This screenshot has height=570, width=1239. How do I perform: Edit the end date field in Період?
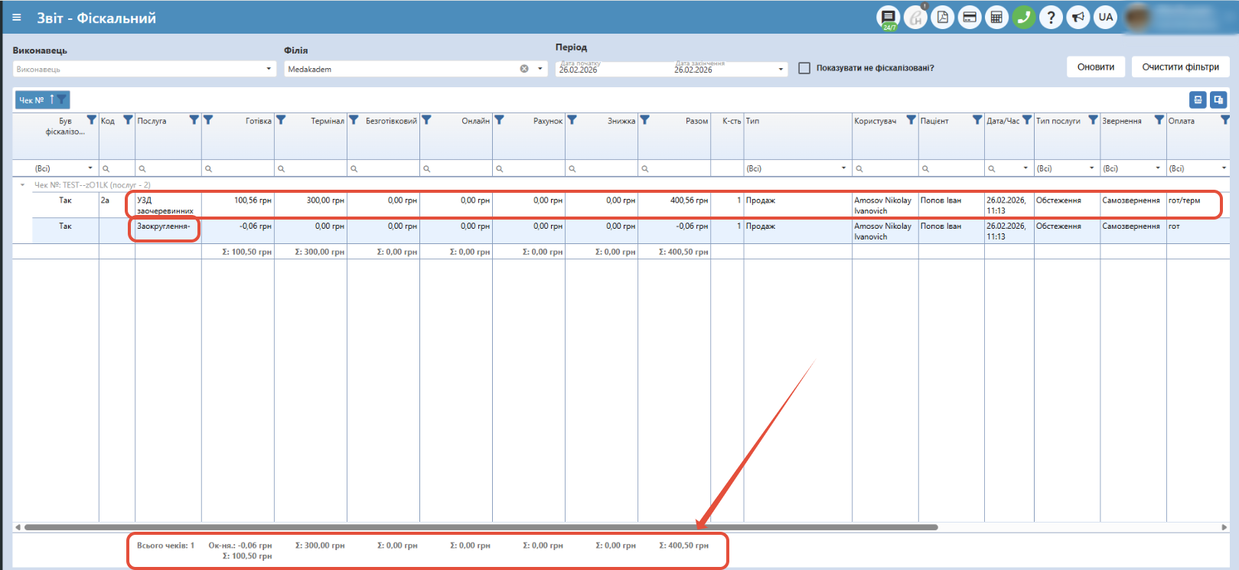click(x=693, y=70)
